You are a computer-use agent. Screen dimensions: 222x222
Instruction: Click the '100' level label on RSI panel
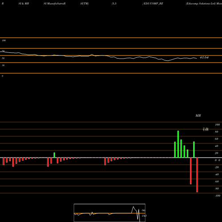(x=4, y=40)
